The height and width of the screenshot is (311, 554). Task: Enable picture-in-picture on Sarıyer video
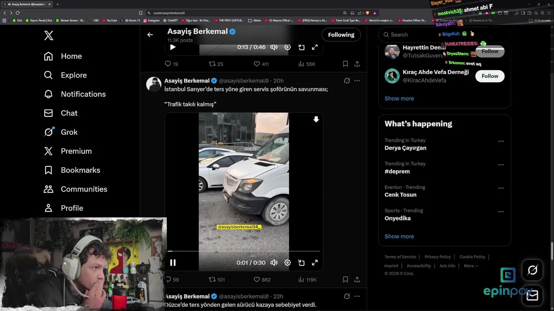(301, 263)
